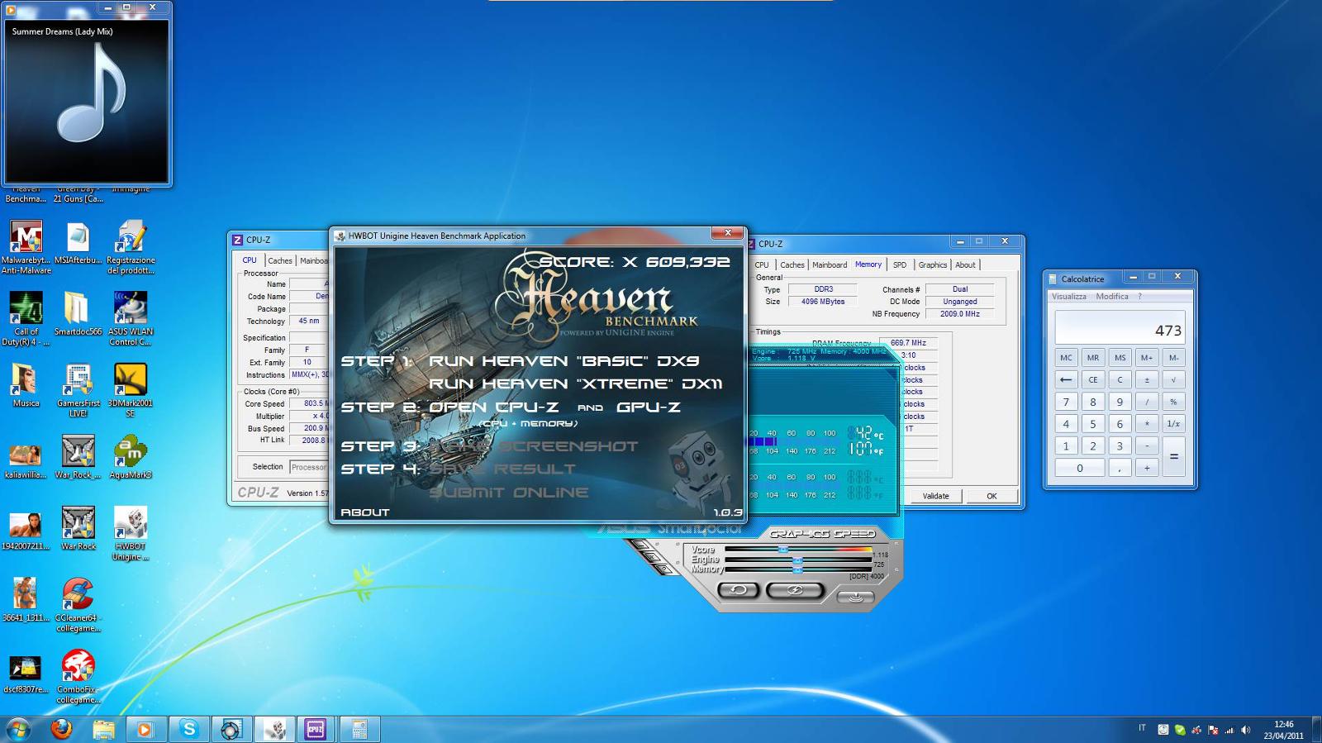Adjust Engine clock slider in SmartDoctor
Viewport: 1322px width, 743px height.
coord(797,560)
